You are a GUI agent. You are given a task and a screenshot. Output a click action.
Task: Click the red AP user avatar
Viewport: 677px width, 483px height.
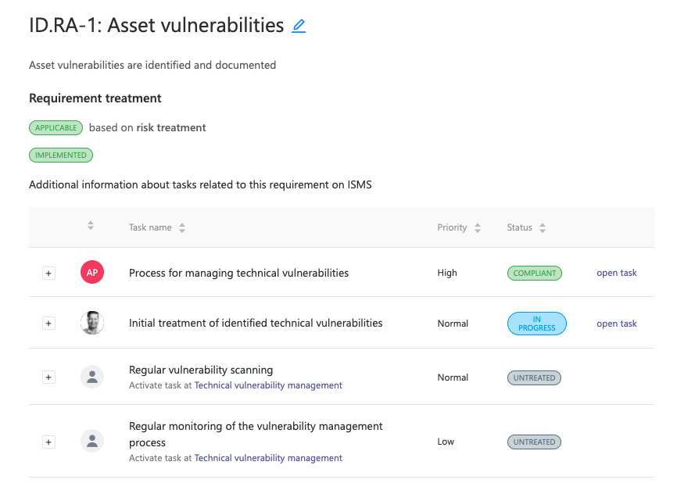click(x=92, y=272)
